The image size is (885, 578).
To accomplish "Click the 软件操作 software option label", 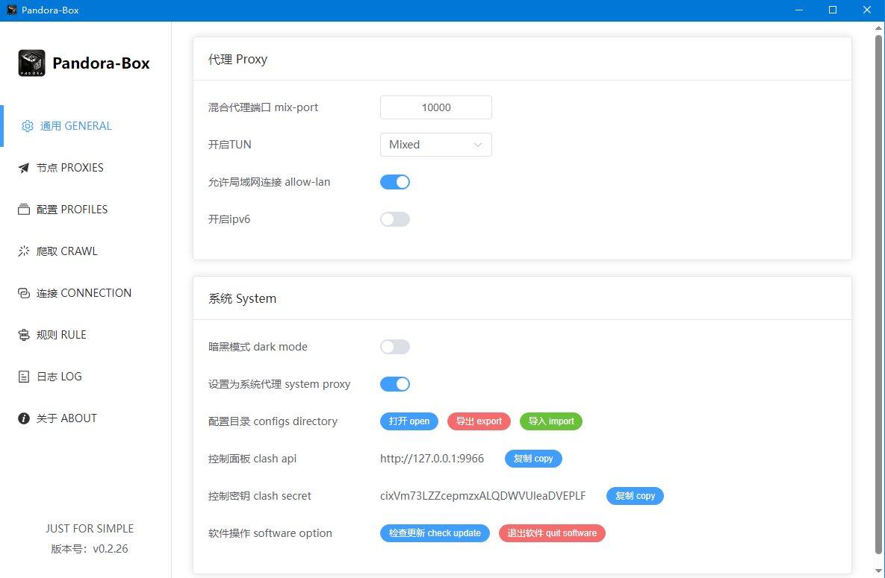I will [270, 533].
